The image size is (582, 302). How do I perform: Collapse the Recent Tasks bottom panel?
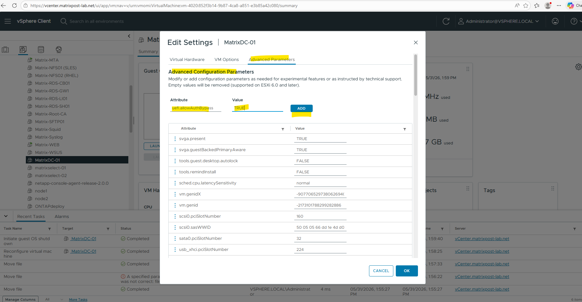tap(6, 216)
